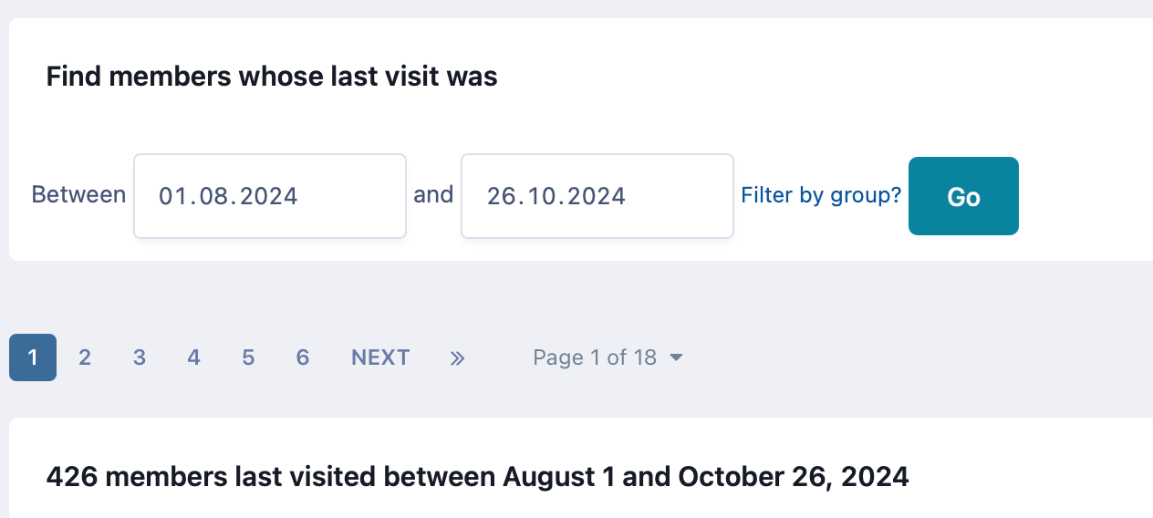Click the Between label before the start date
This screenshot has width=1153, height=518.
point(78,194)
